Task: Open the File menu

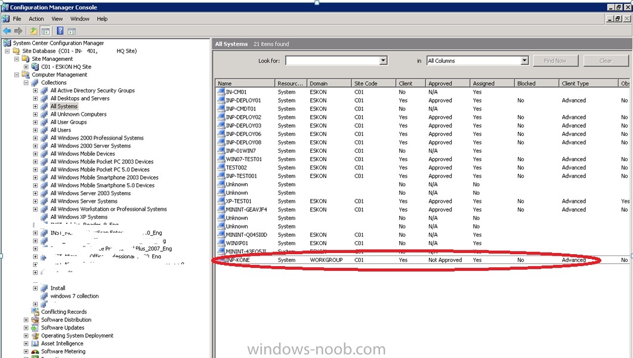Action: tap(17, 18)
